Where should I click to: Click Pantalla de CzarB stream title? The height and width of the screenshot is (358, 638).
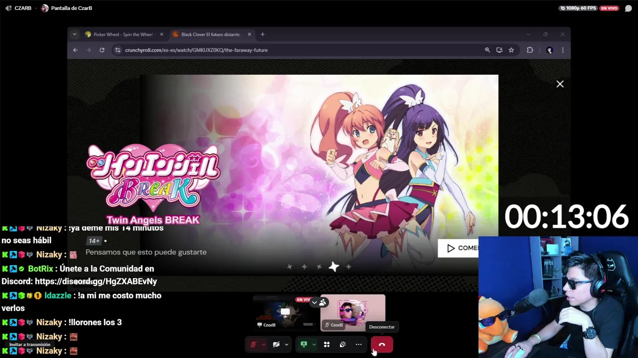click(x=71, y=8)
